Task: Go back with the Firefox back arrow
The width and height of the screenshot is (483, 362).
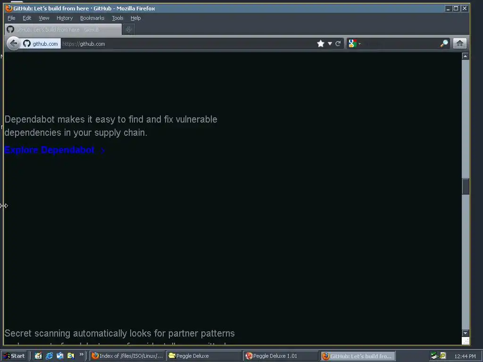Action: click(13, 44)
